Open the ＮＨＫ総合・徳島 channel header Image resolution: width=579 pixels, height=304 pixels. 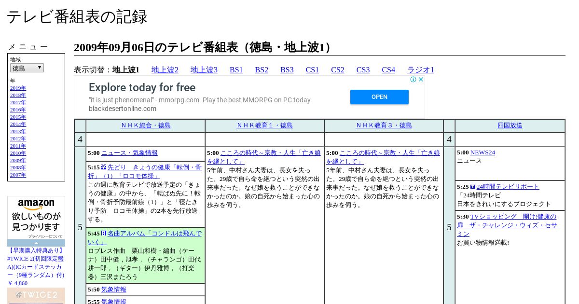click(x=146, y=125)
